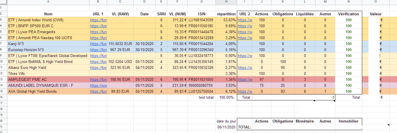Select the column H header
Screen dimensions: 397x133
tap(226, 2)
